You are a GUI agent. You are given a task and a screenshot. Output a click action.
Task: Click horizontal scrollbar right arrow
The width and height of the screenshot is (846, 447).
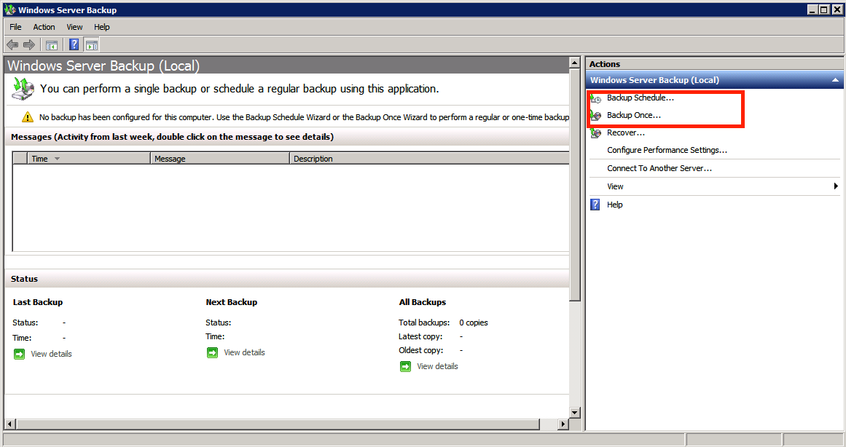[563, 424]
